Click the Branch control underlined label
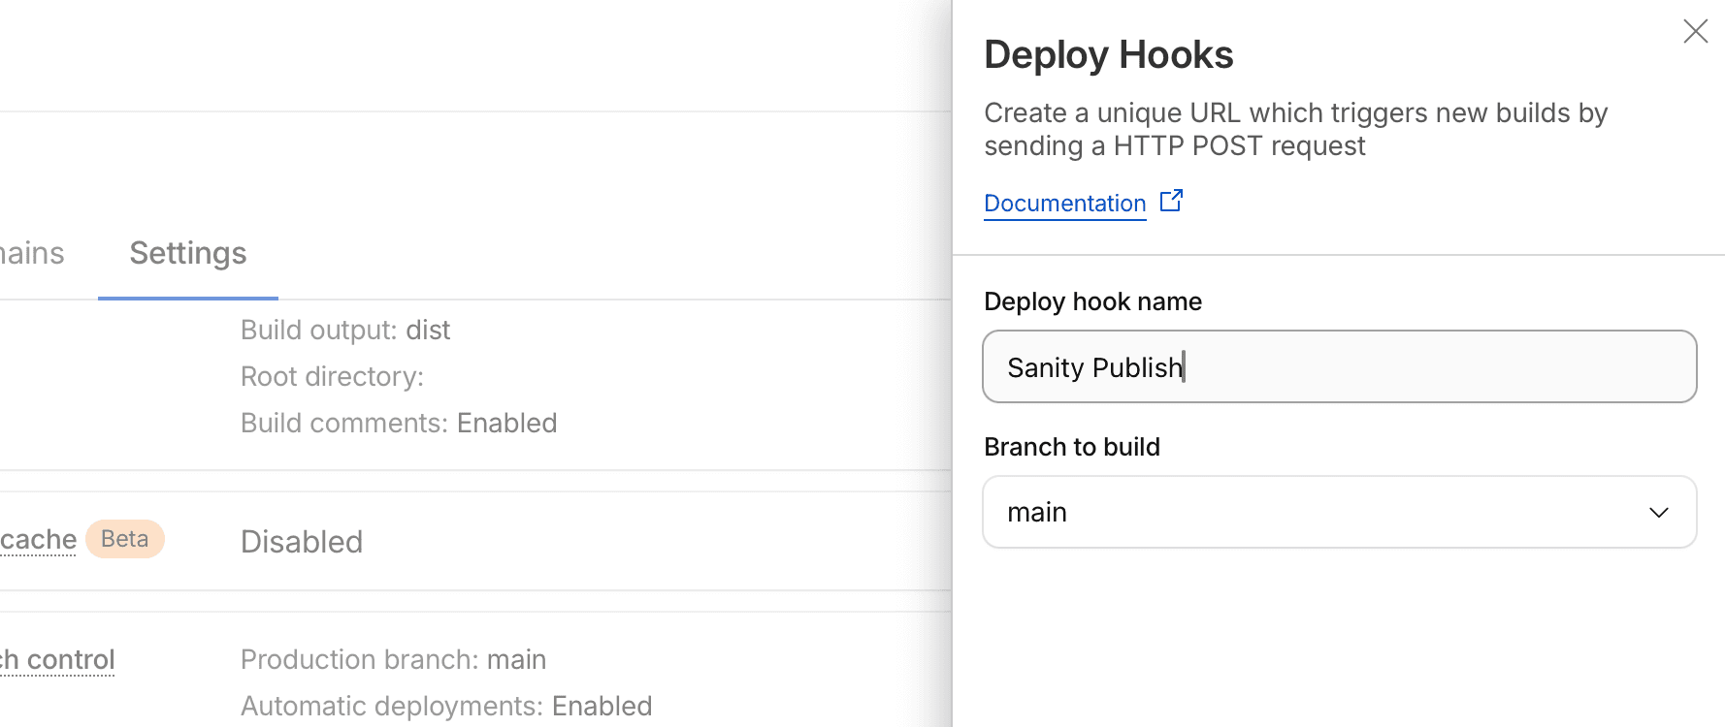Image resolution: width=1725 pixels, height=727 pixels. (x=58, y=660)
